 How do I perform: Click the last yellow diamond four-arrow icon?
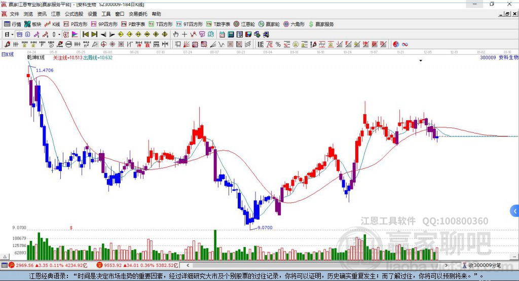[x=165, y=34]
